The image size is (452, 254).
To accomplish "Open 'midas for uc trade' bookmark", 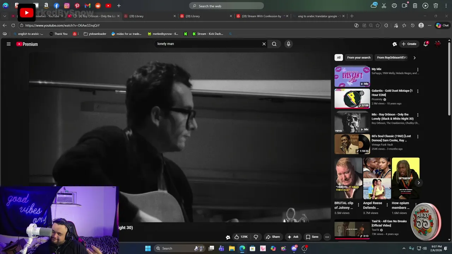I will click(126, 34).
